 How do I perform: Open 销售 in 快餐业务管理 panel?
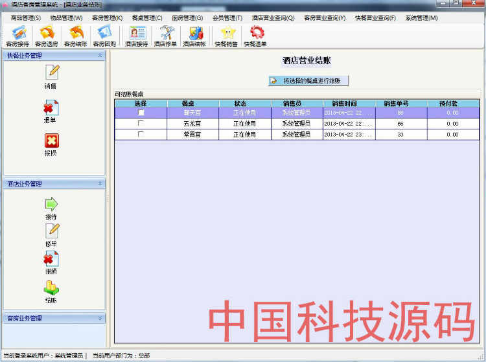[x=51, y=77]
